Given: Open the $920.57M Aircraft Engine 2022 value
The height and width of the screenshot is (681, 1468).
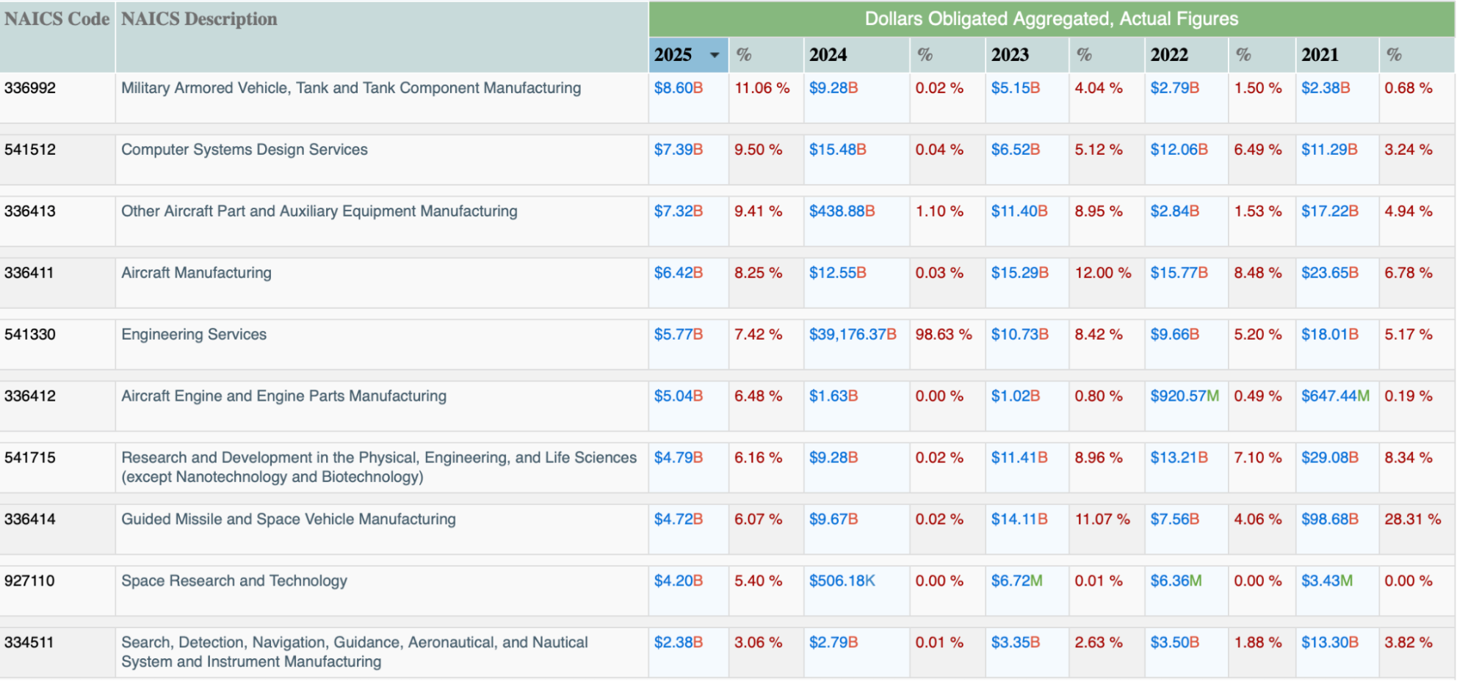Looking at the screenshot, I should [1184, 396].
